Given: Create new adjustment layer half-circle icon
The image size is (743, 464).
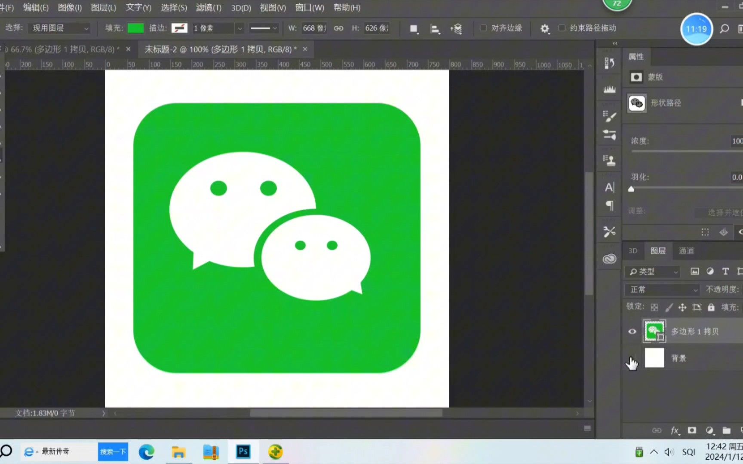Looking at the screenshot, I should 710,430.
